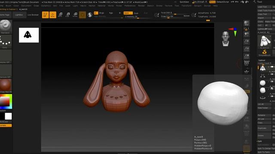
Task: Open the Preferences menu
Action: (x=130, y=6)
